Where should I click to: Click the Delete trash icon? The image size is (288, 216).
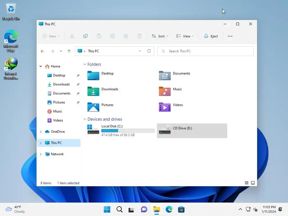pyautogui.click(x=139, y=36)
